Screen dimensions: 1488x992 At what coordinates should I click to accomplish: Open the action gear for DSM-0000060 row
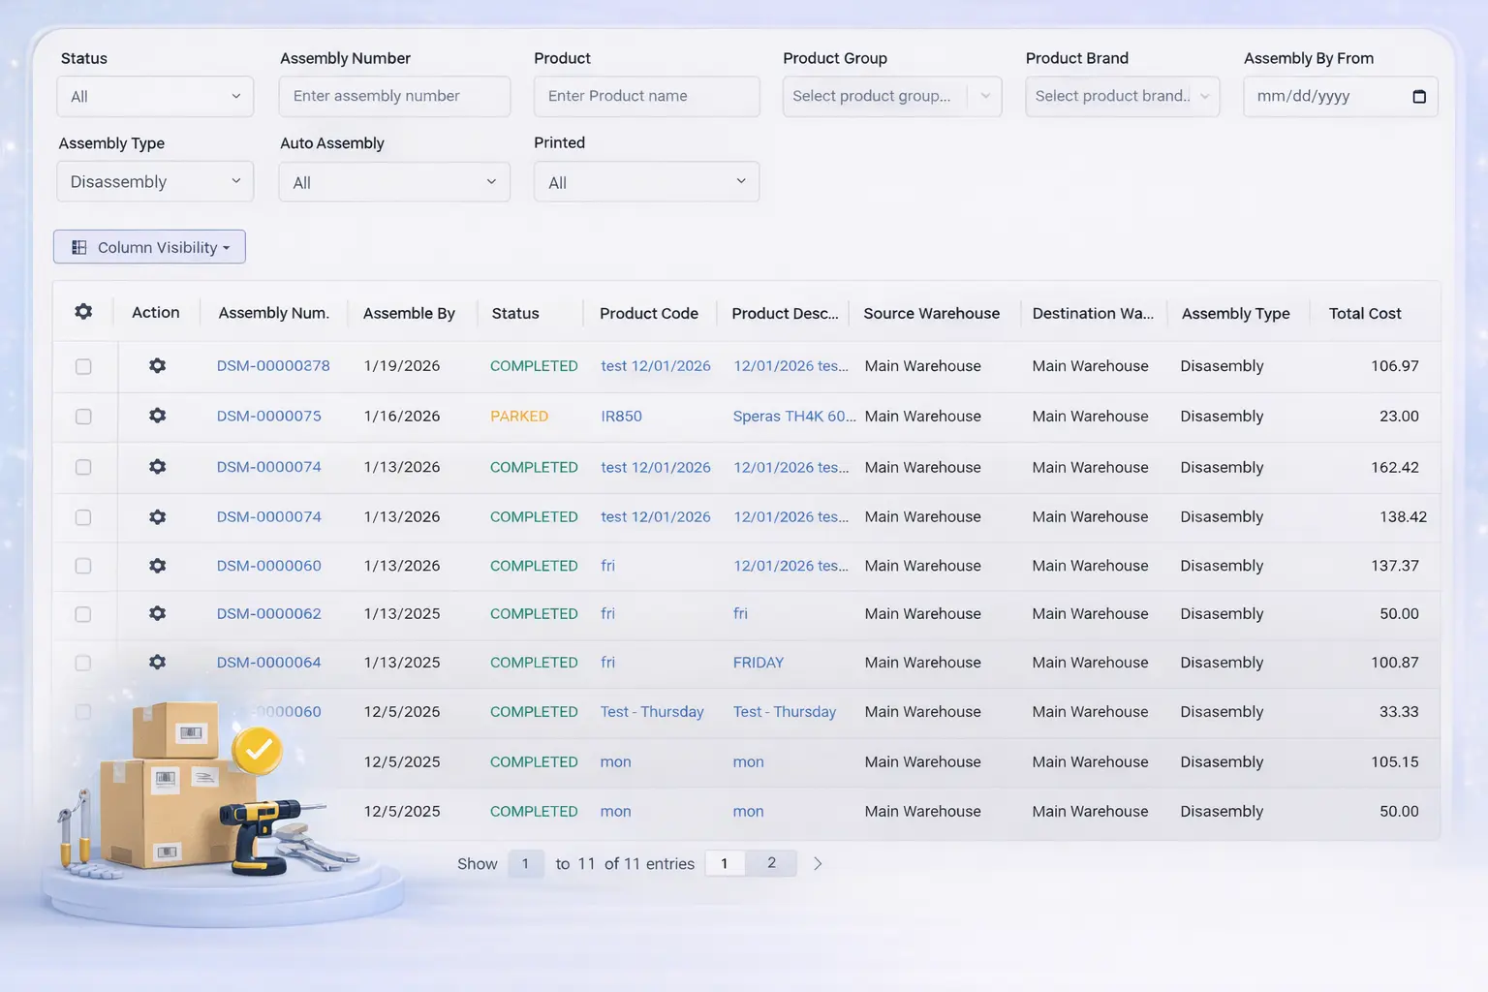(157, 566)
